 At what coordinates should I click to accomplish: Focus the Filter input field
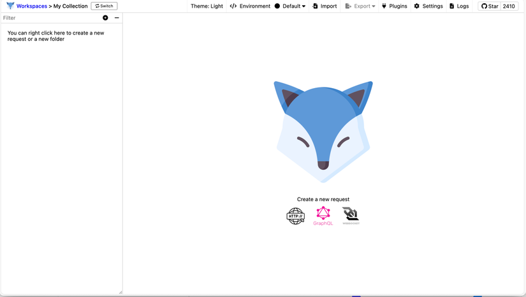point(50,18)
